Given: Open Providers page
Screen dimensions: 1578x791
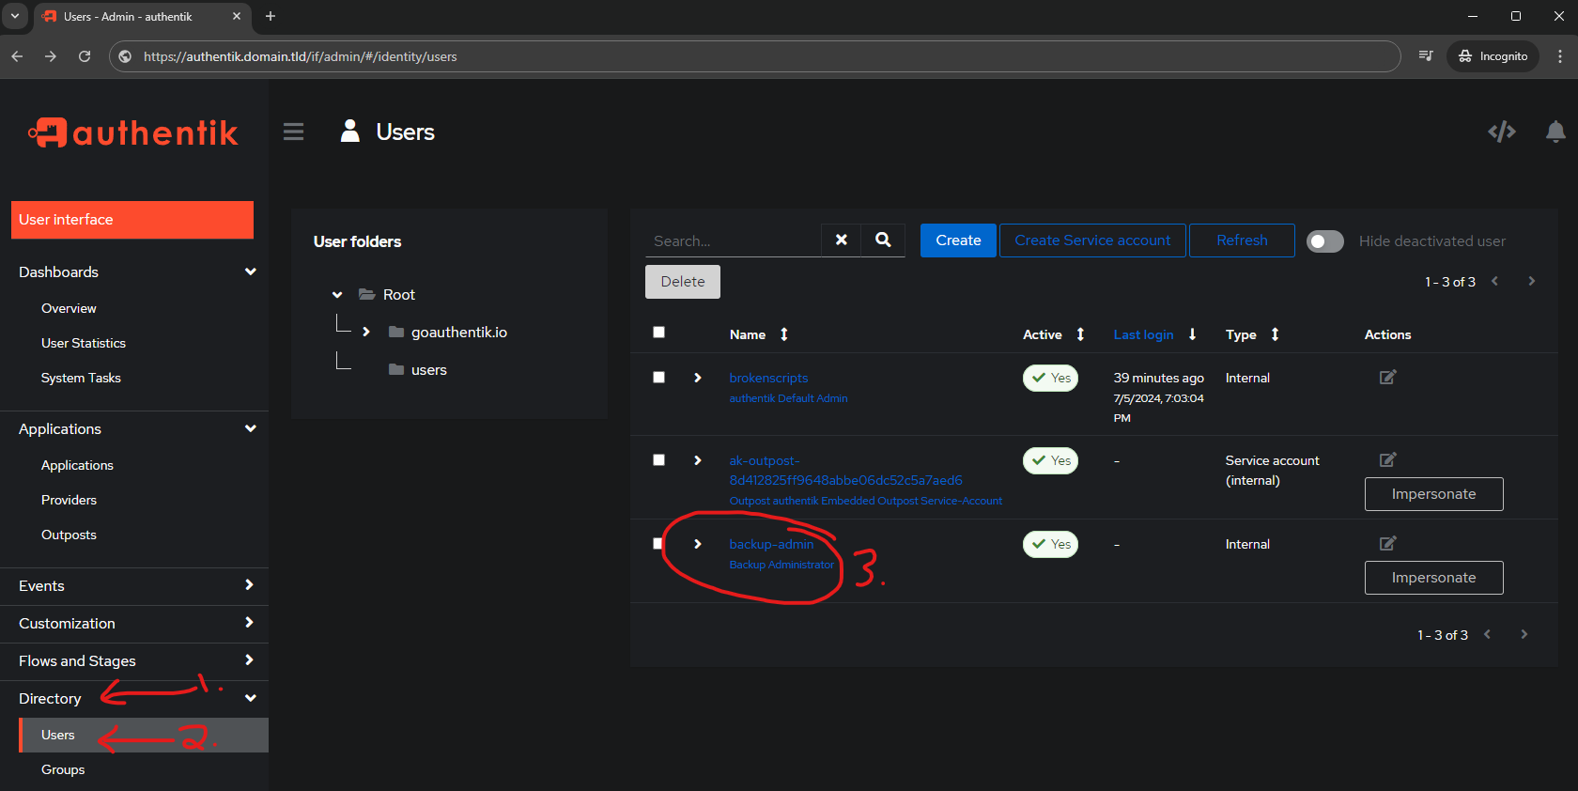Looking at the screenshot, I should pos(69,500).
